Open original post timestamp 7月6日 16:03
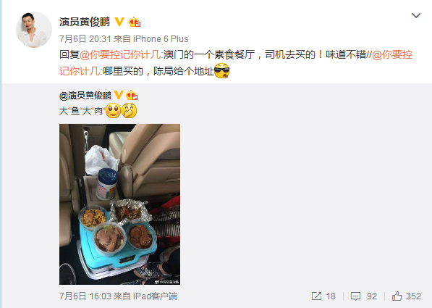Viewport: 432px width, 308px height. [85, 296]
